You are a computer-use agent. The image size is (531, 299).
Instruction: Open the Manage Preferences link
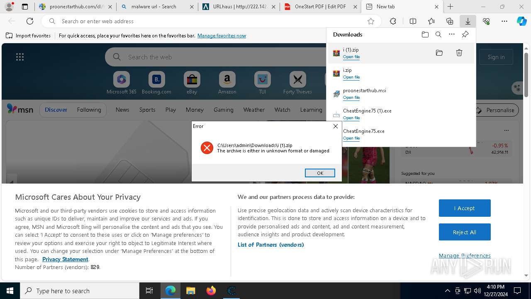pyautogui.click(x=465, y=255)
